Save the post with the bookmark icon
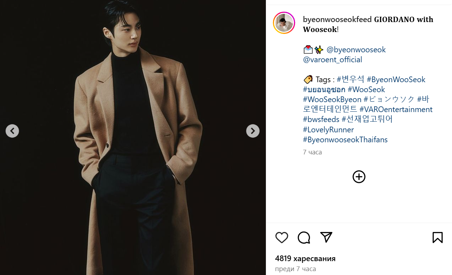Viewport: 452px width, 275px height. [x=437, y=237]
